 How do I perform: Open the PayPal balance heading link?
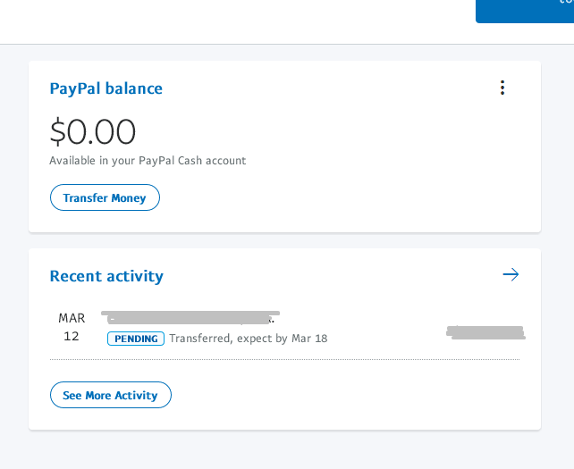point(106,88)
